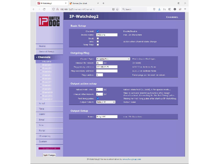Click the extension icon left of the hamburger menu
This screenshot has width=219, height=164.
pyautogui.click(x=180, y=9)
